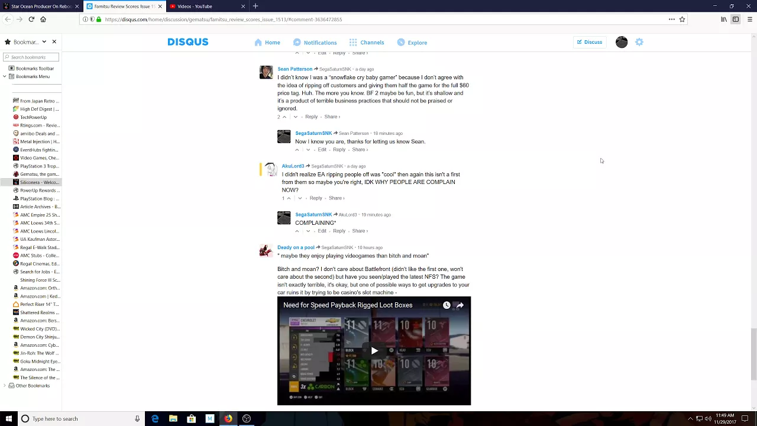The width and height of the screenshot is (757, 426).
Task: Upvote Sean Patterson's comment
Action: click(x=284, y=117)
